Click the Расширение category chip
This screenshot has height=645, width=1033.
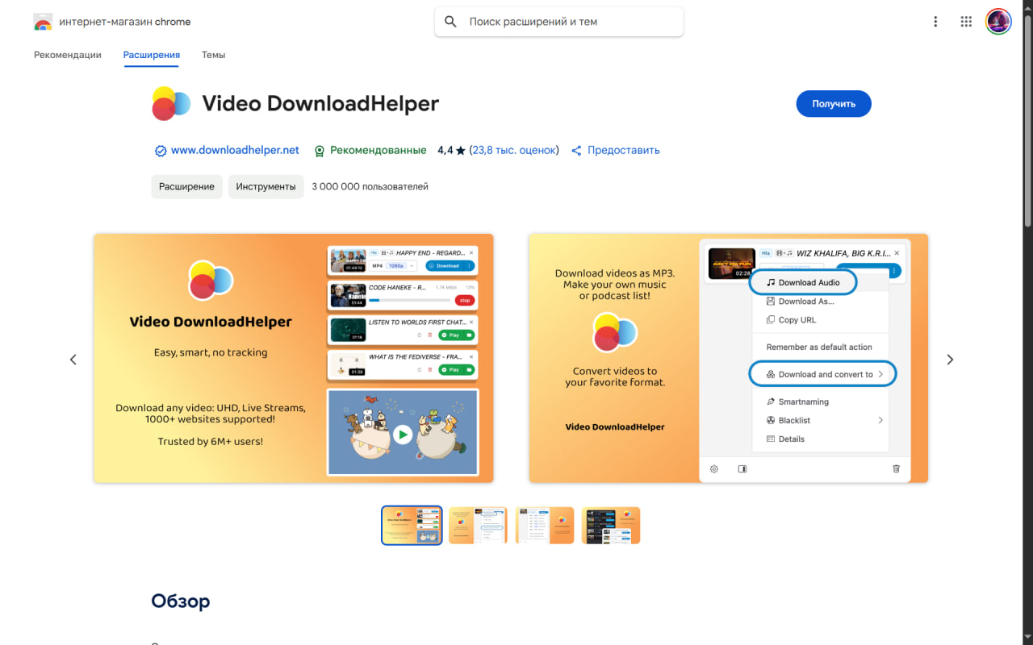pyautogui.click(x=186, y=186)
